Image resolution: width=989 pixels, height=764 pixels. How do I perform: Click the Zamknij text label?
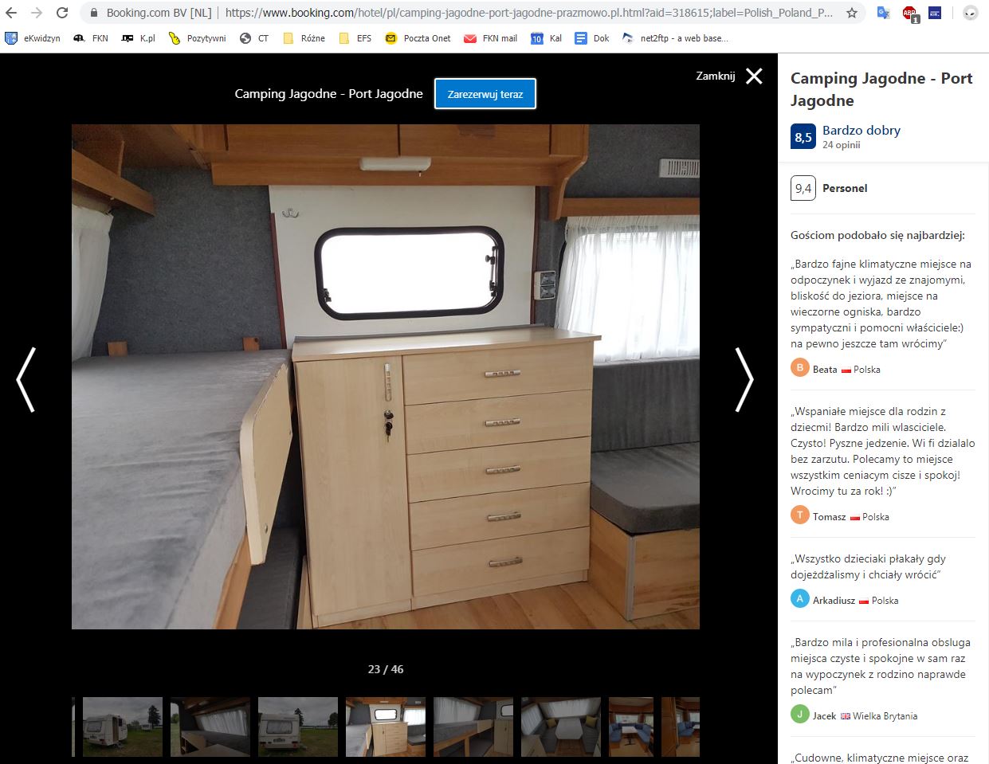[715, 76]
